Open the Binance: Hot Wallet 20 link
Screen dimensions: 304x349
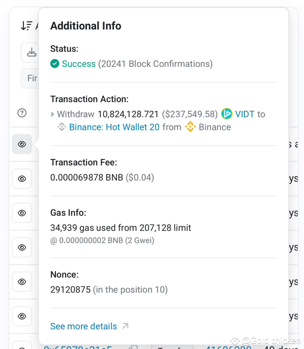pyautogui.click(x=114, y=127)
